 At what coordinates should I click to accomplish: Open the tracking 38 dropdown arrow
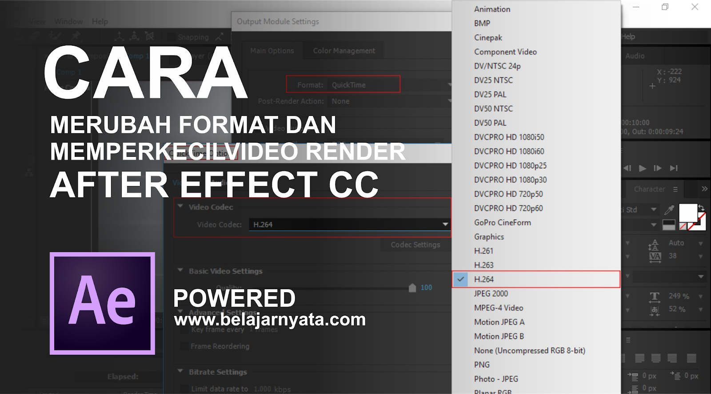point(701,256)
